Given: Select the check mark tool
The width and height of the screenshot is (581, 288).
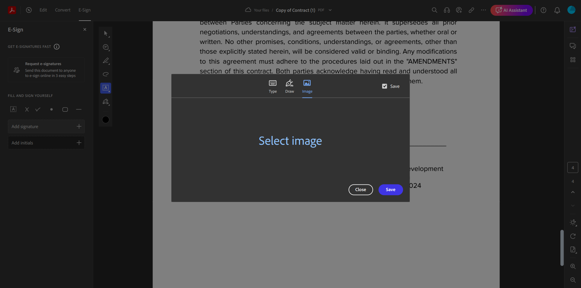Looking at the screenshot, I should [x=38, y=109].
